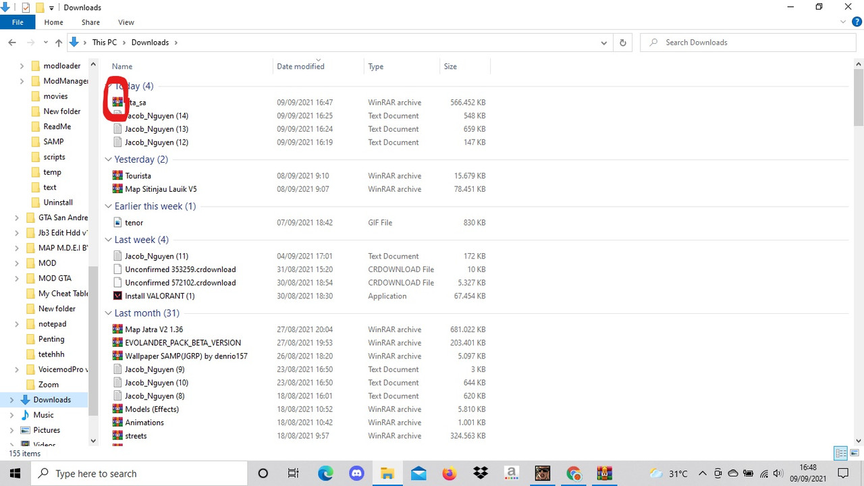Viewport: 864px width, 486px height.
Task: Select Downloads in the navigation pane
Action: [52, 400]
